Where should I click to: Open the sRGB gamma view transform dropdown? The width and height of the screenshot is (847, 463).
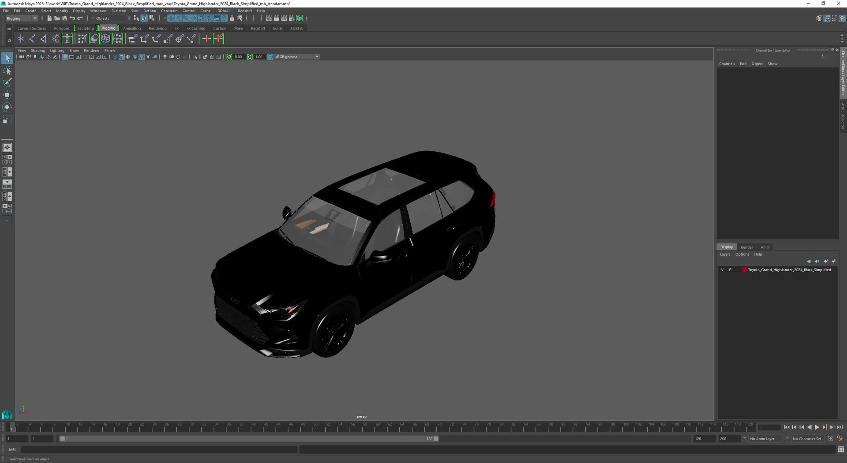tap(296, 57)
